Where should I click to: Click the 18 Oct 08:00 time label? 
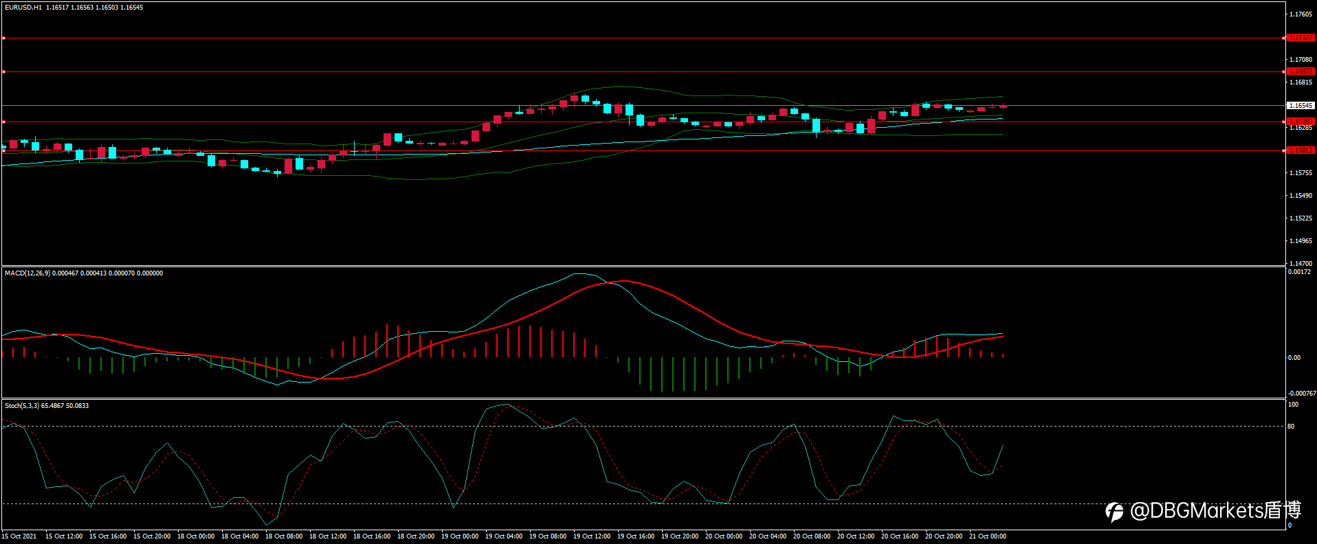(284, 536)
